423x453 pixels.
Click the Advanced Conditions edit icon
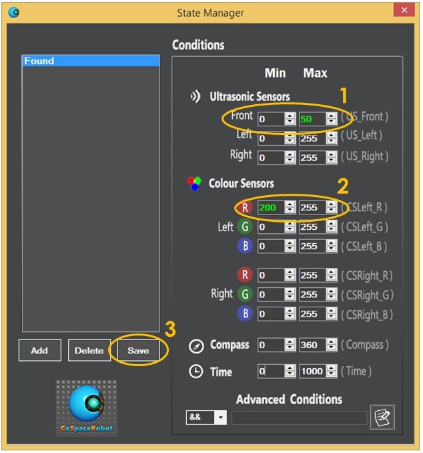382,417
